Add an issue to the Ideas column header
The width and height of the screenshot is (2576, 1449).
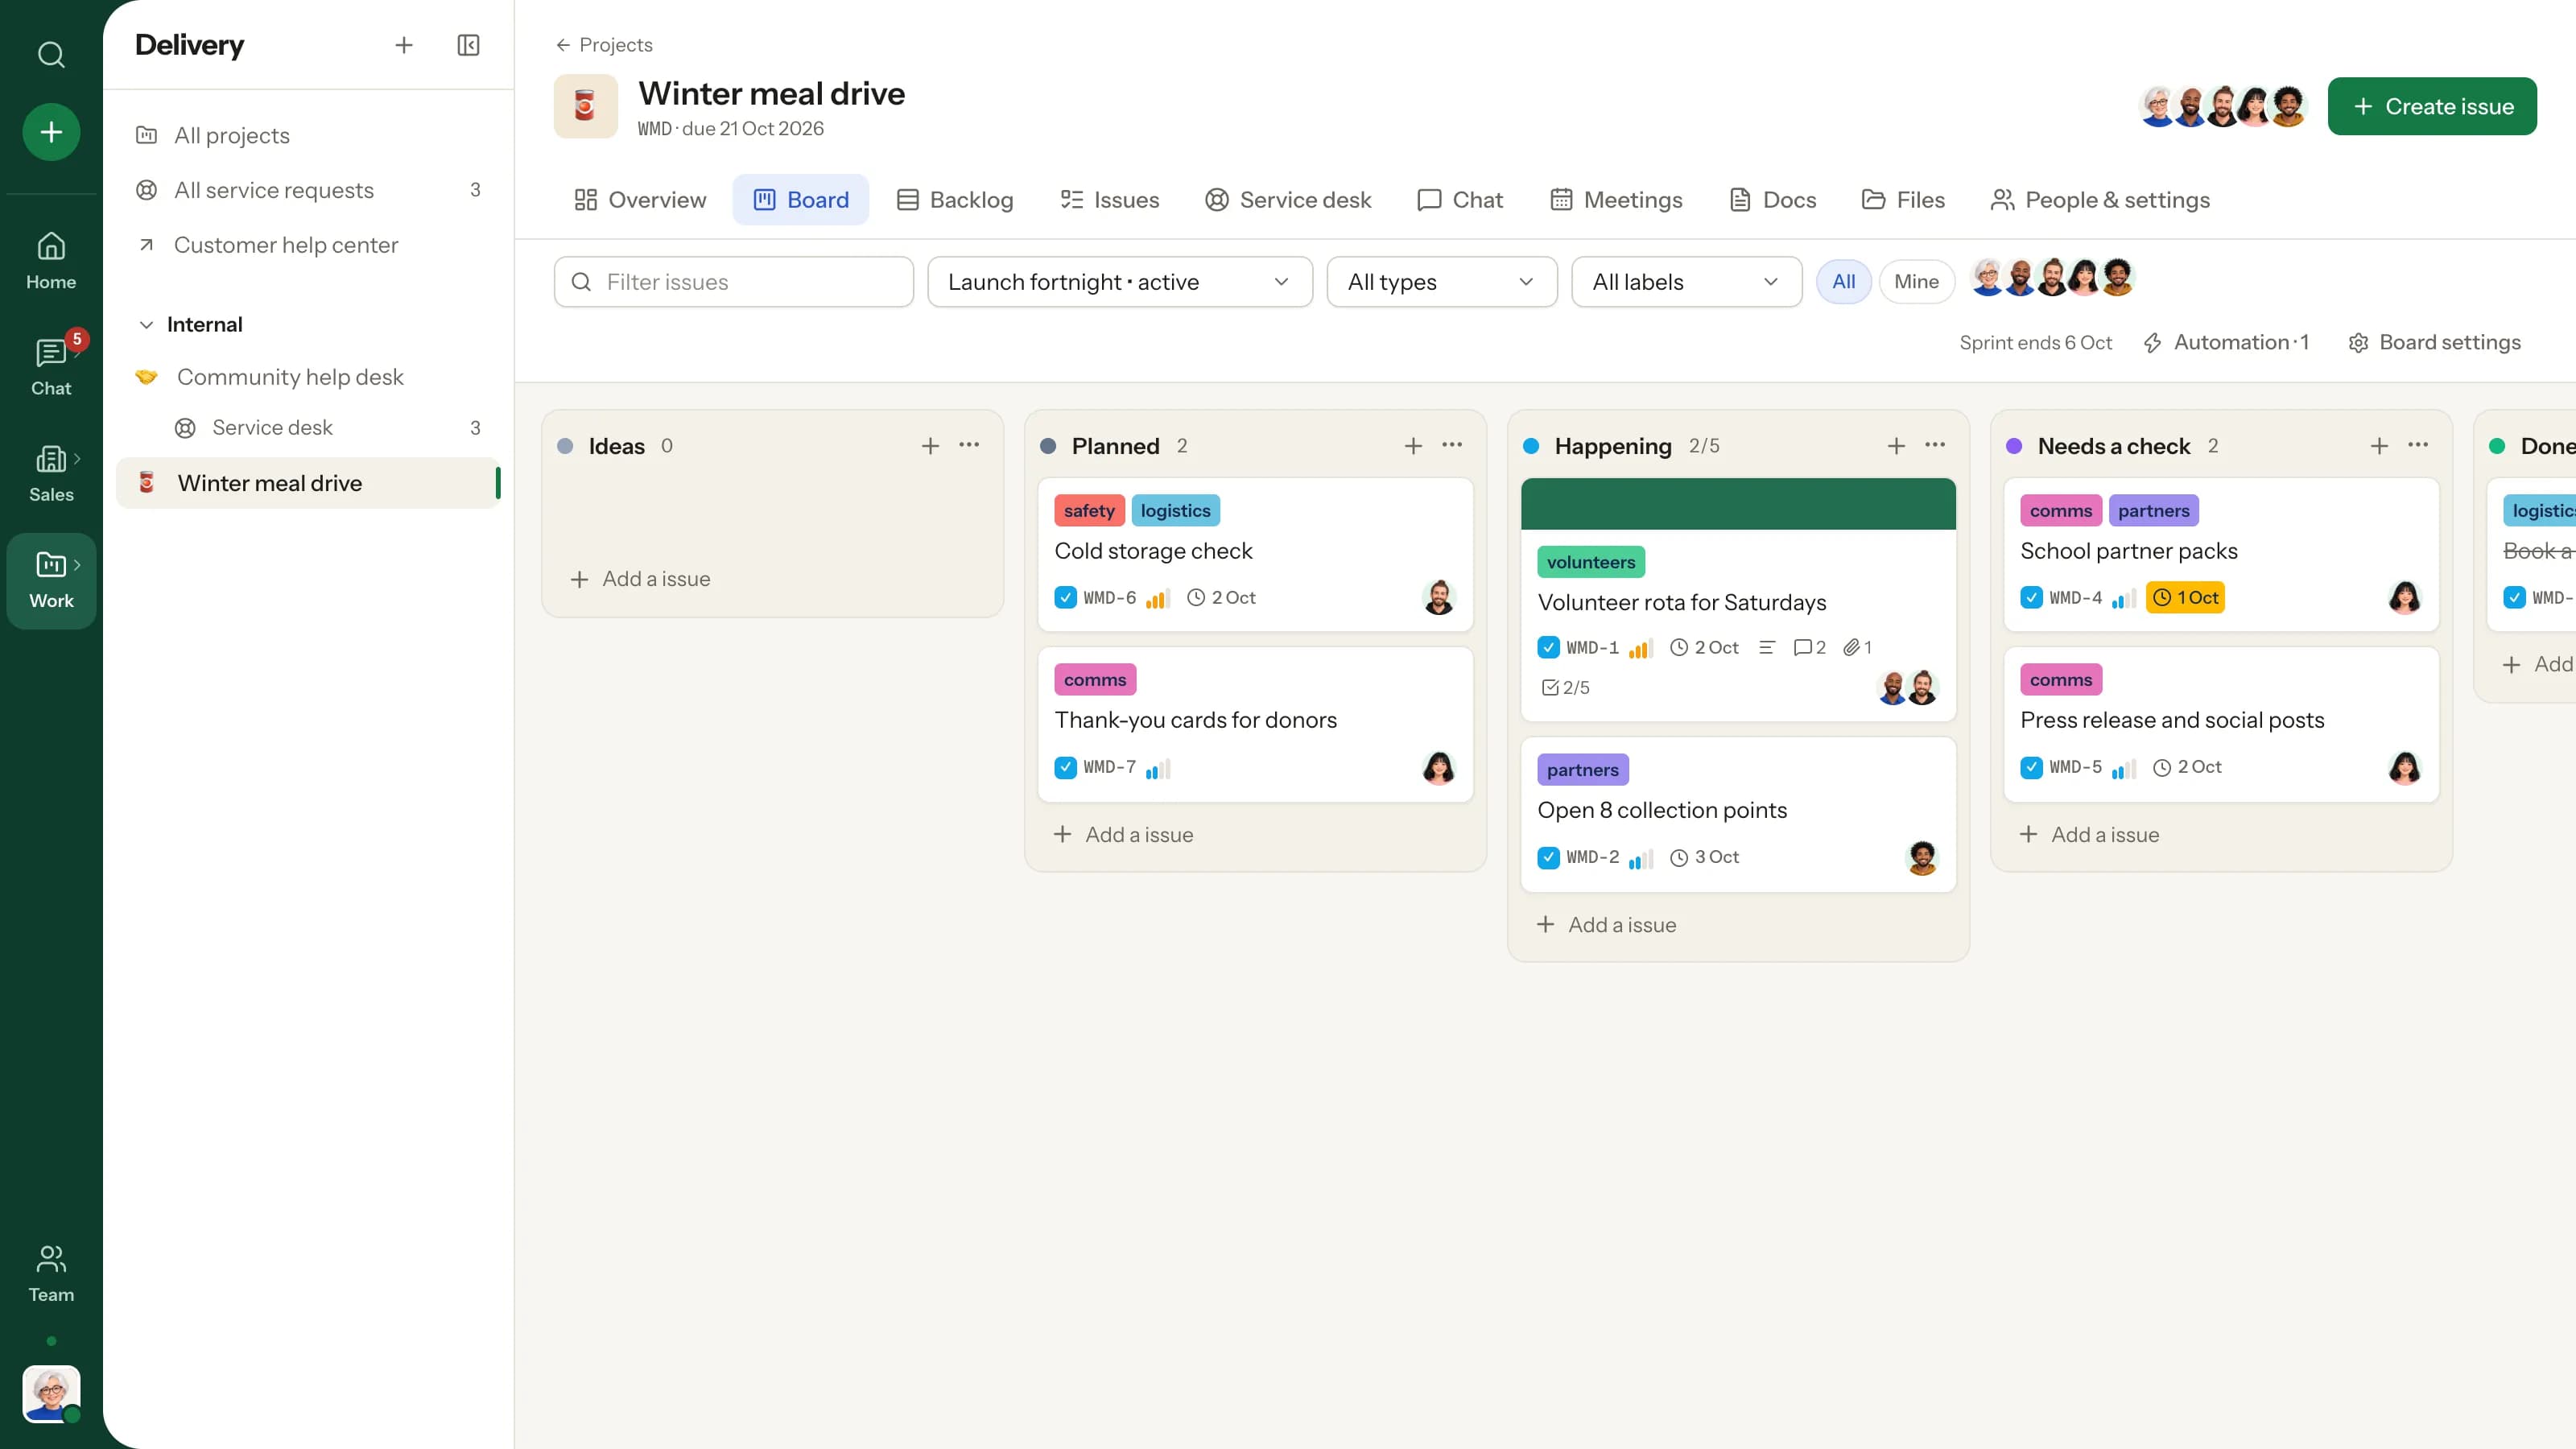point(930,446)
